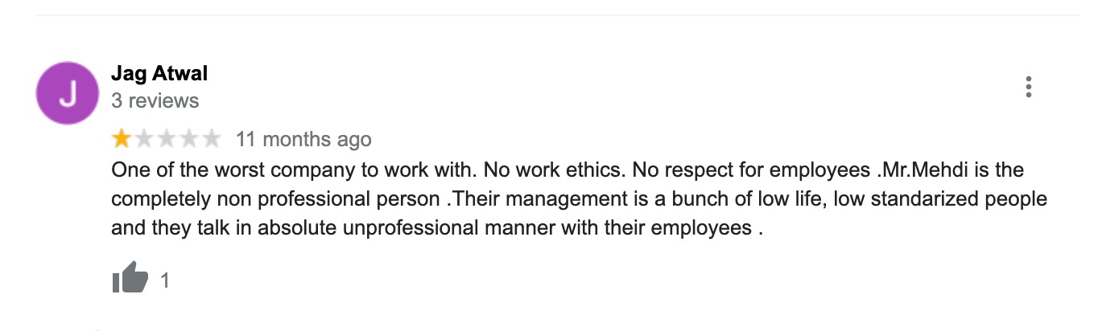This screenshot has width=1098, height=331.
Task: Click the words 'low standarized people'
Action: 940,199
